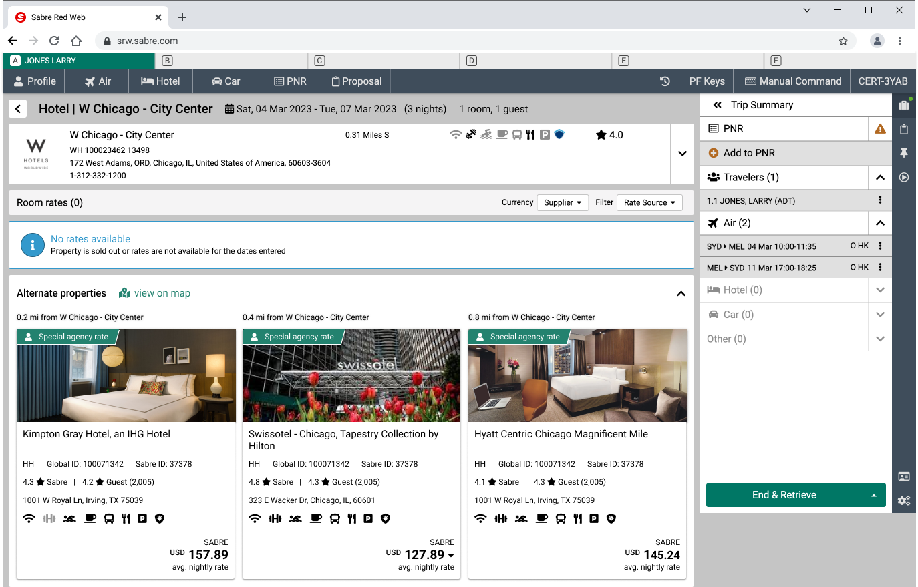
Task: Click W Chicago parking amenity icon
Action: pos(545,135)
